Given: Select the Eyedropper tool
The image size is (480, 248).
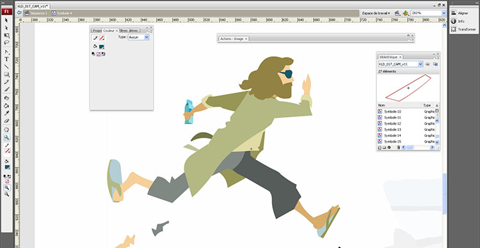Looking at the screenshot, I should [x=6, y=113].
